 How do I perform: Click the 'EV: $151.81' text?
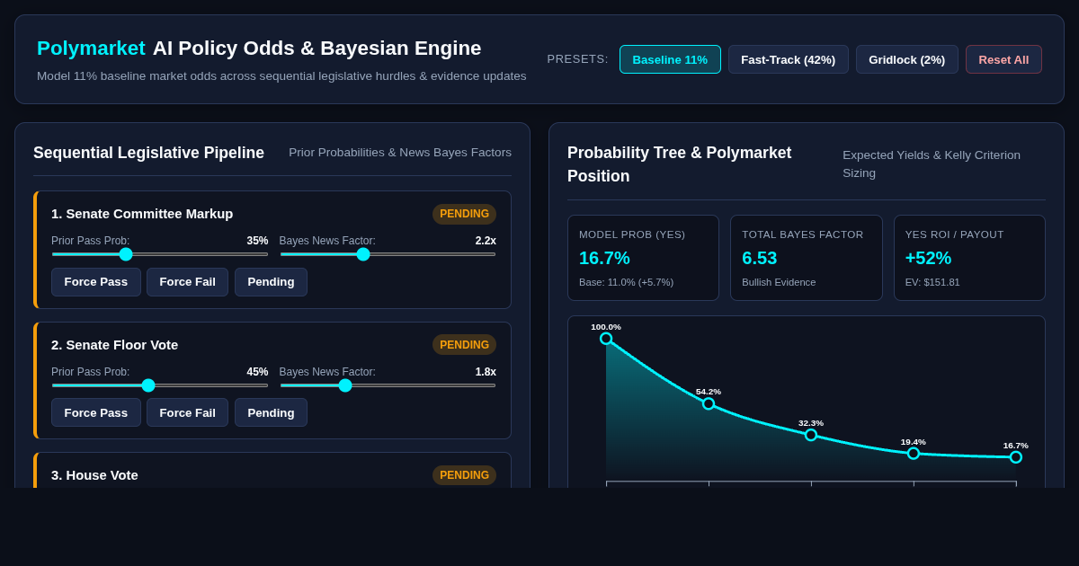click(x=932, y=282)
